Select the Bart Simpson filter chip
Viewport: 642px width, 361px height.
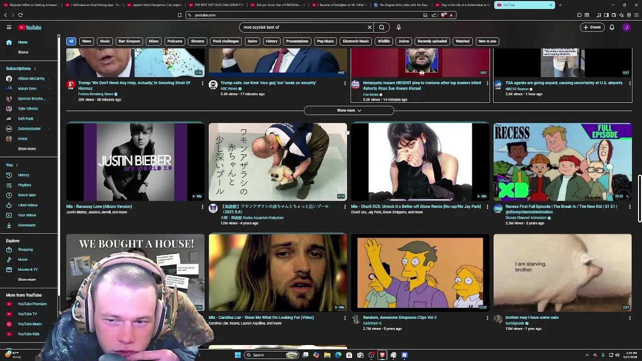tap(129, 41)
